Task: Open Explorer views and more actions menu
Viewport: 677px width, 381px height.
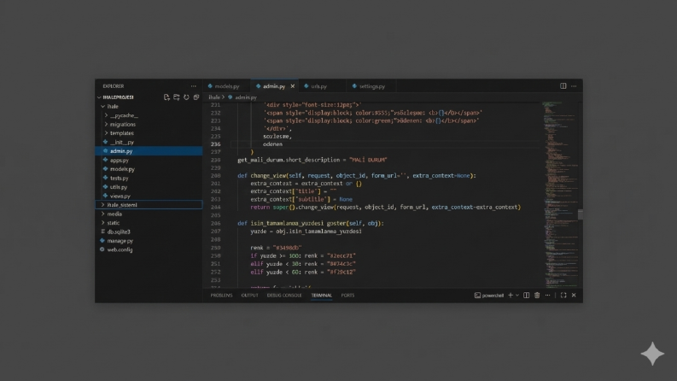Action: 194,86
